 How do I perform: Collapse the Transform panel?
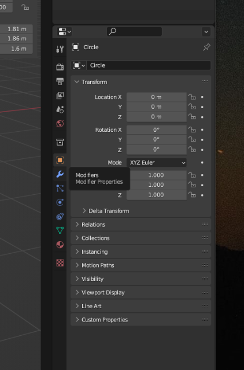tap(77, 82)
